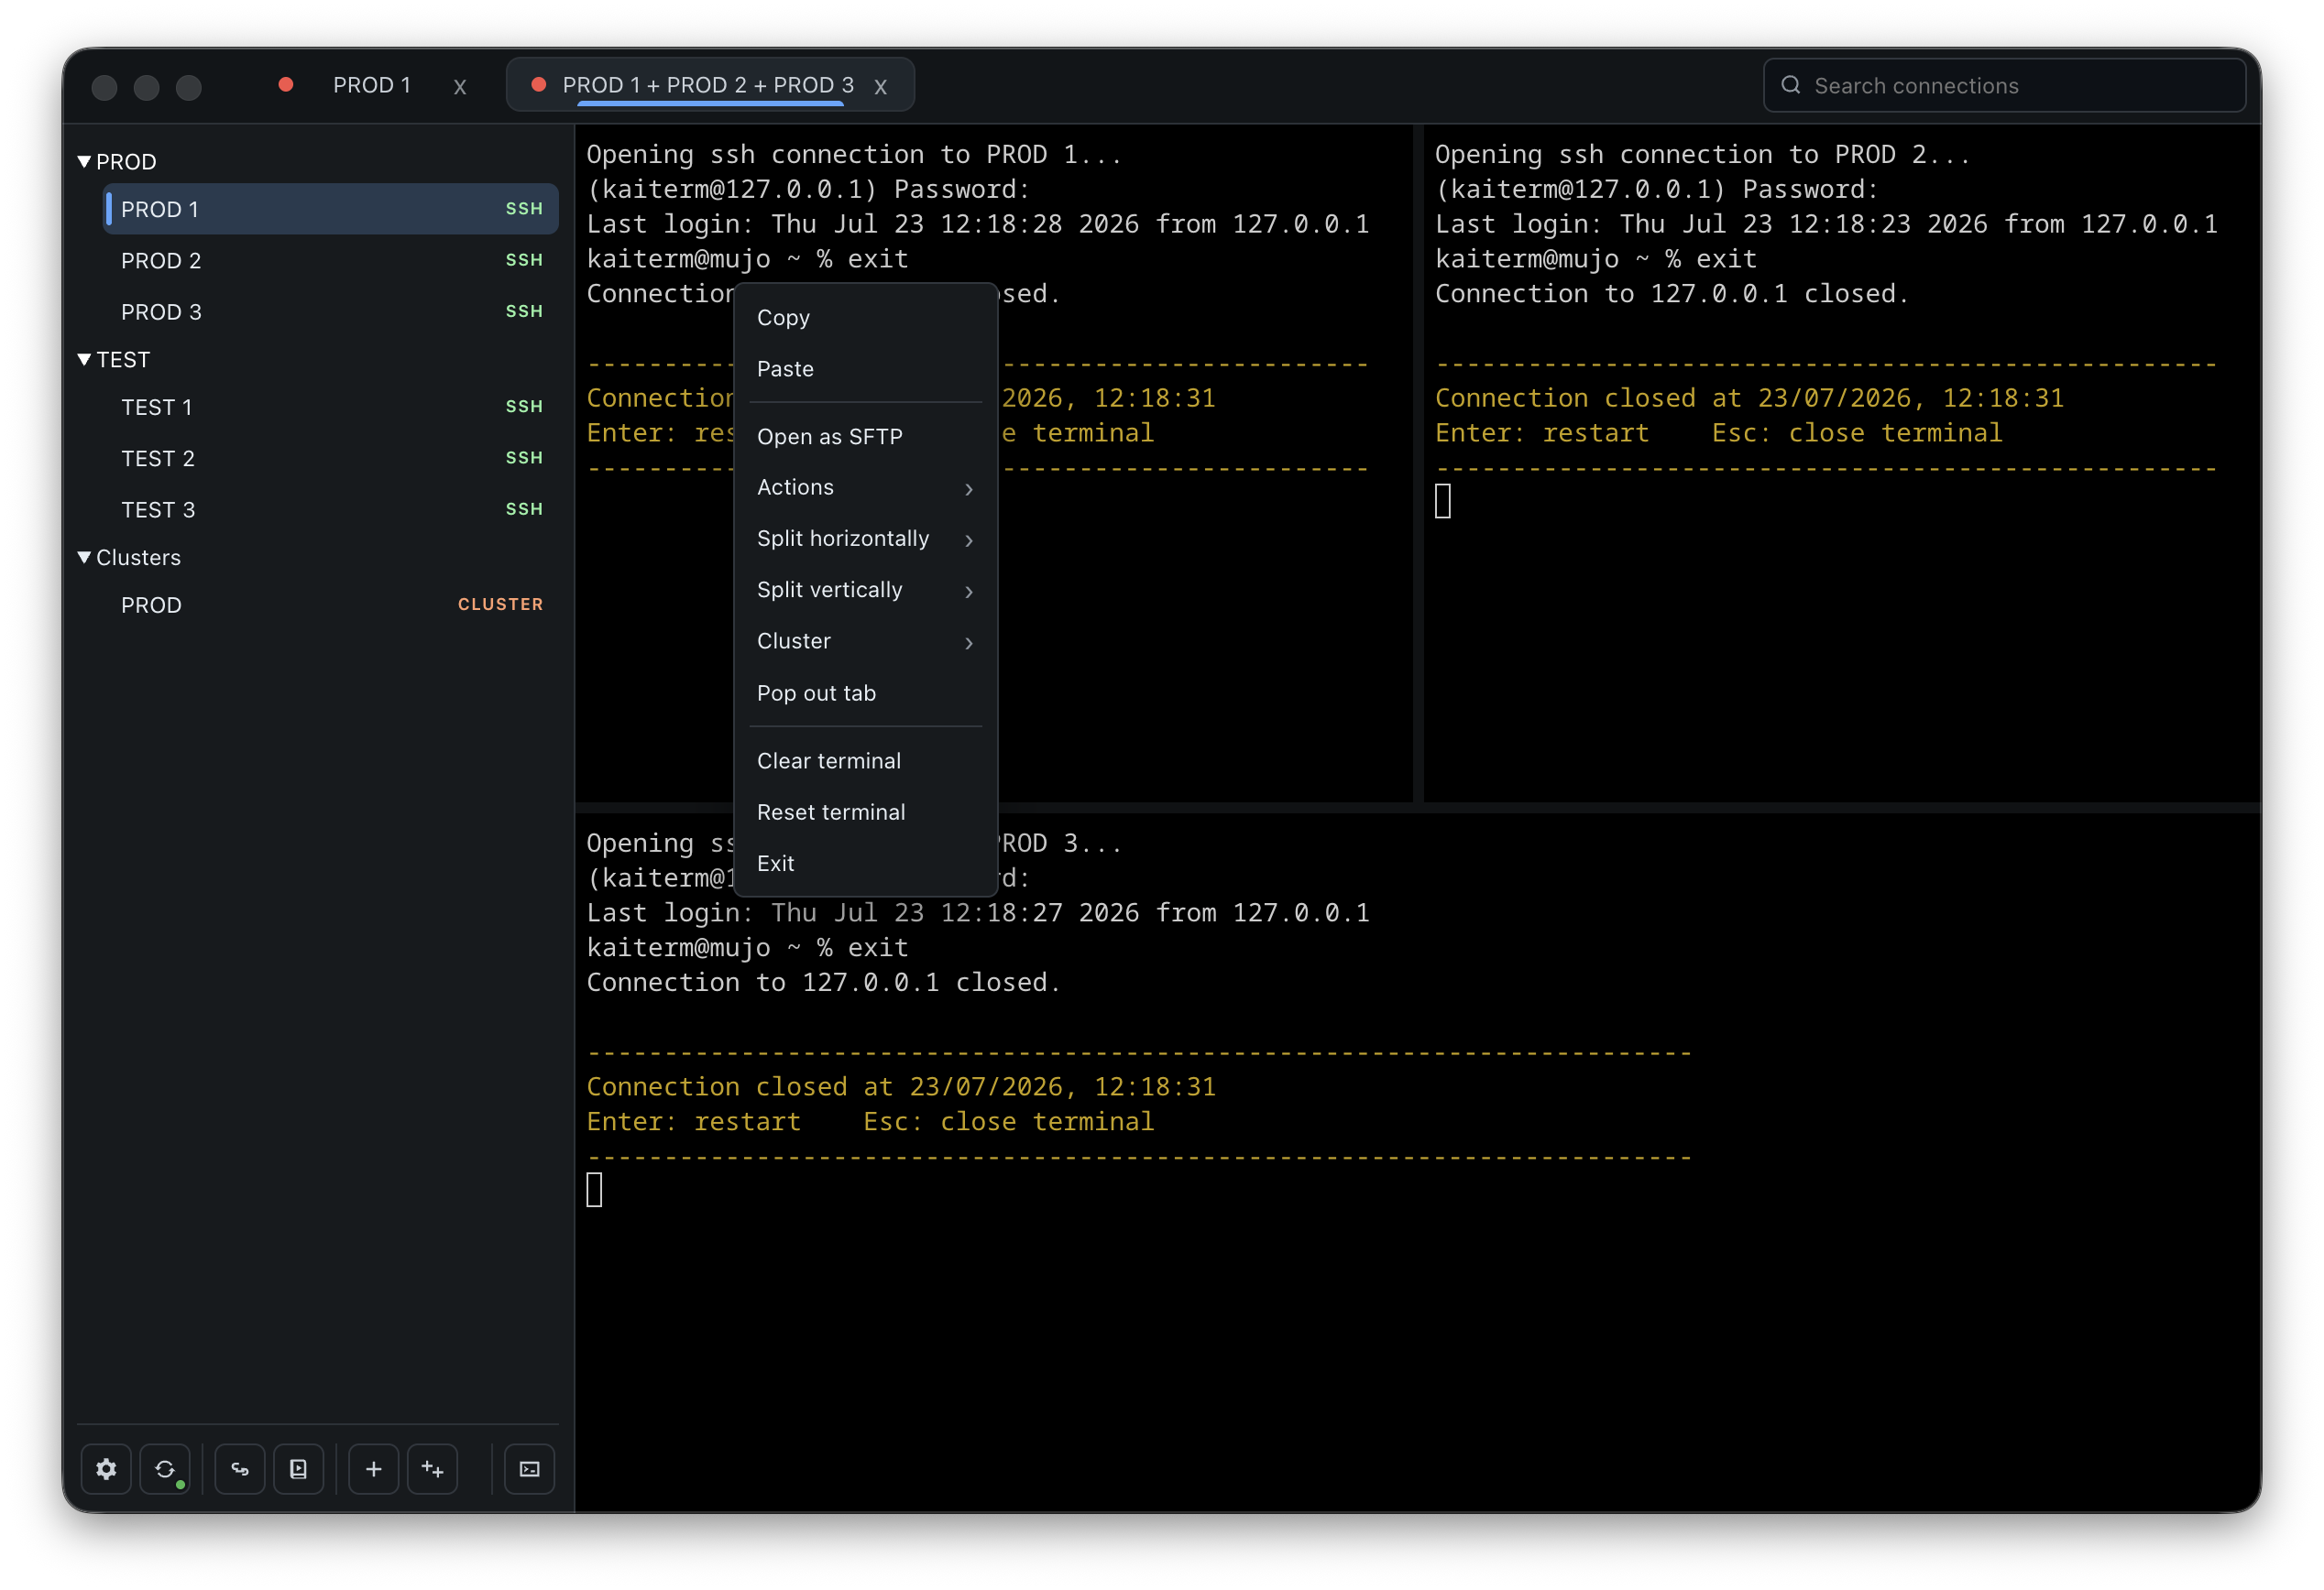Viewport: 2324px width, 1590px height.
Task: Click the PROD 2 terminal pane cursor
Action: click(x=1443, y=502)
